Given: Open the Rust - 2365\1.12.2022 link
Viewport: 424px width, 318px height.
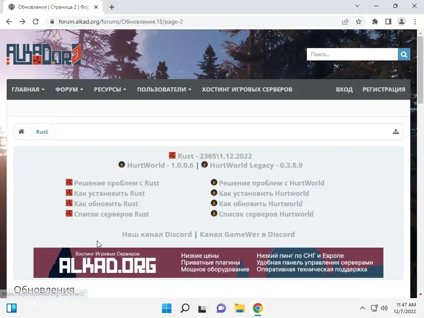Looking at the screenshot, I should tap(215, 156).
